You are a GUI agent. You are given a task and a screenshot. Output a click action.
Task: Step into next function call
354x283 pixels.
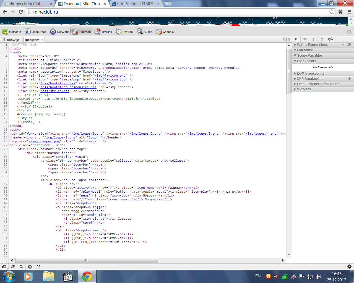pyautogui.click(x=313, y=39)
